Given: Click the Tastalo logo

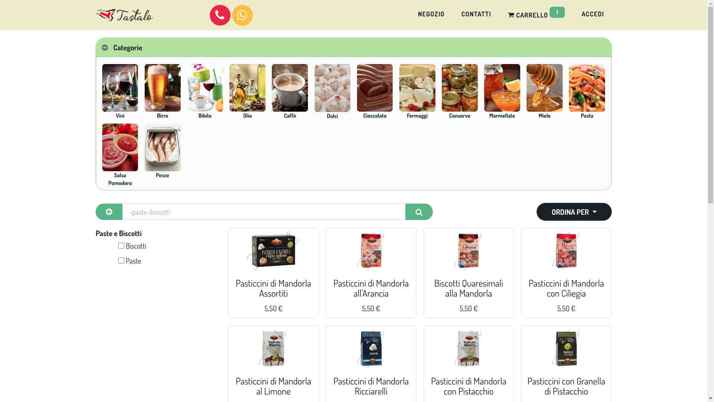Looking at the screenshot, I should 124,15.
